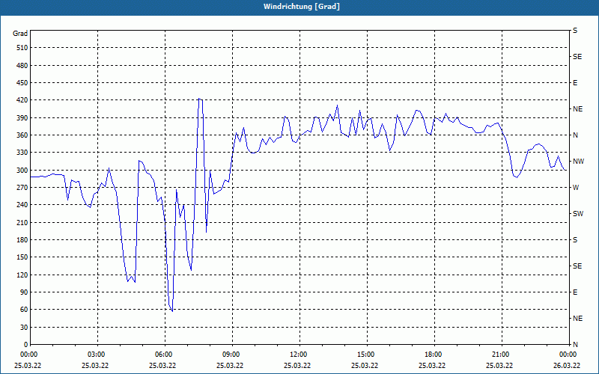Click the NE compass label level with 420
Screen dimensions: 599x374
[x=577, y=109]
